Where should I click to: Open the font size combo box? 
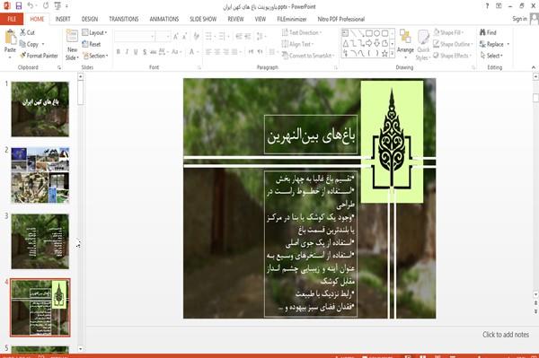tap(163, 36)
